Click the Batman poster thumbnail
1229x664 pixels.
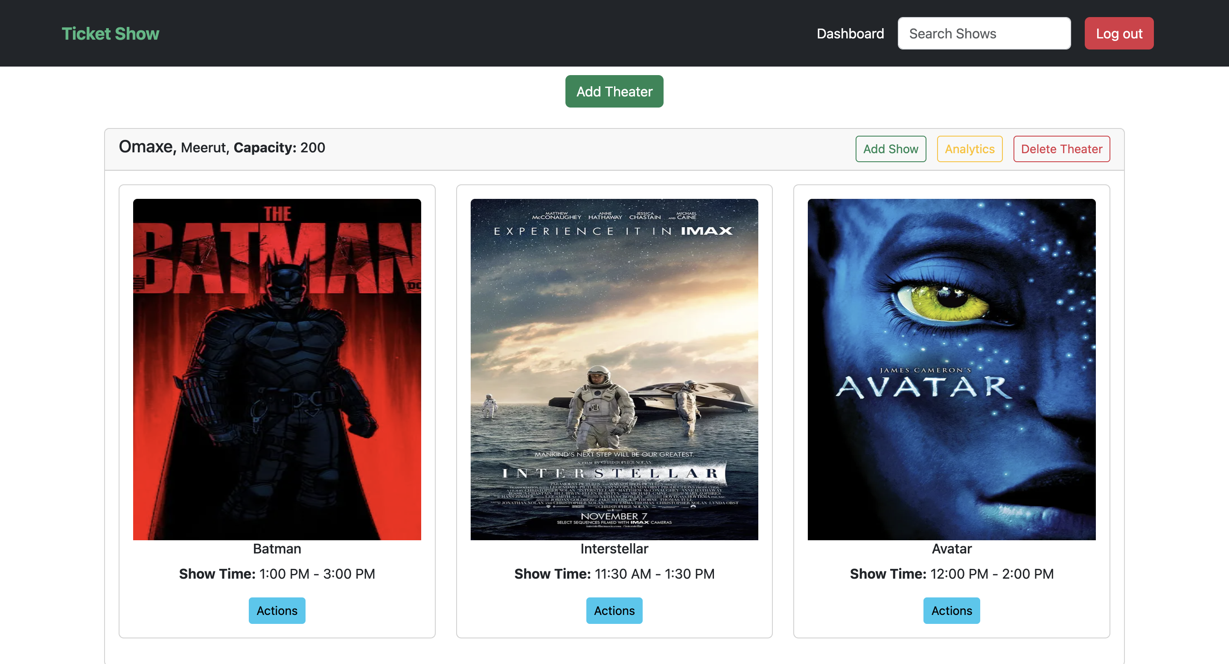277,369
